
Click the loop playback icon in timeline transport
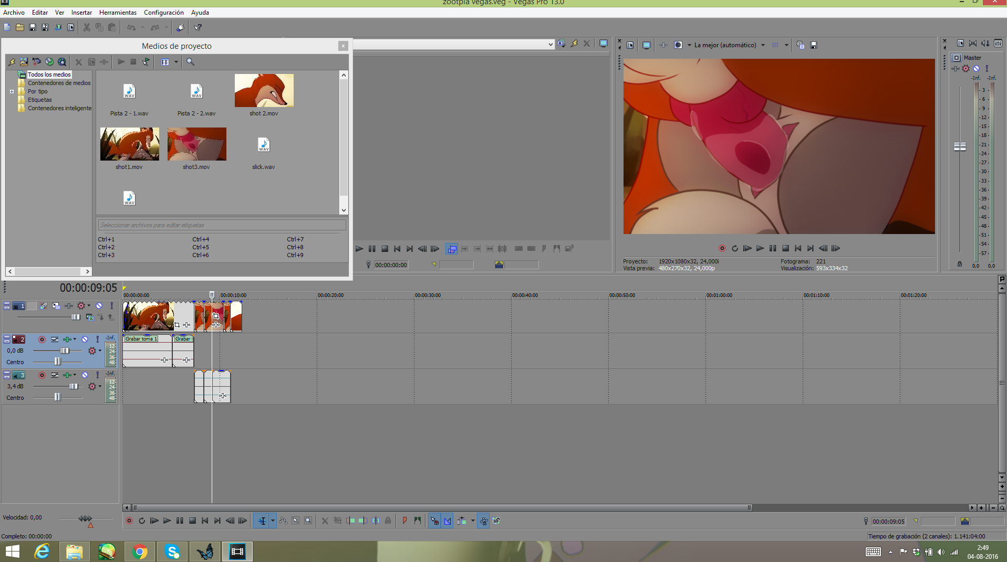point(142,521)
